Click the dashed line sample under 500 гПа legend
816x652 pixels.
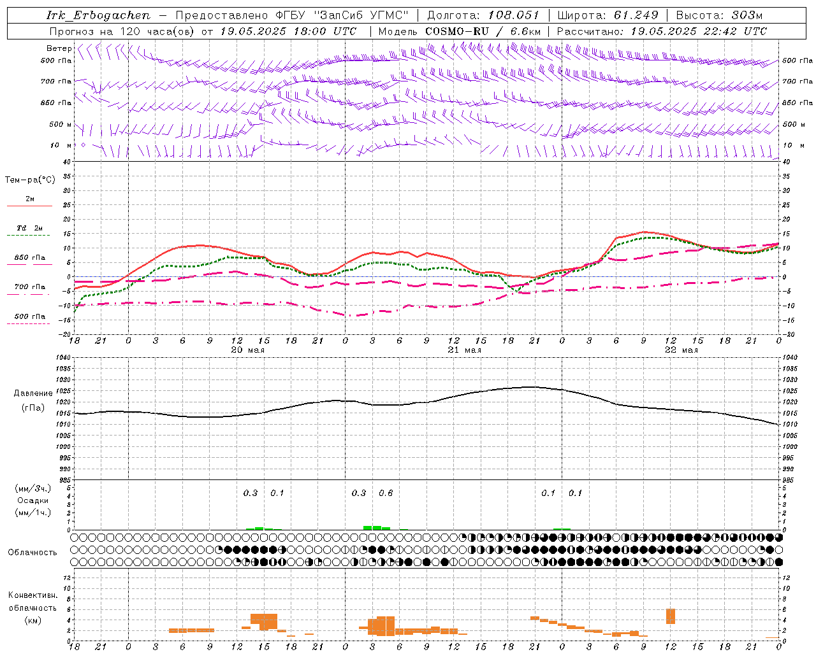29,323
